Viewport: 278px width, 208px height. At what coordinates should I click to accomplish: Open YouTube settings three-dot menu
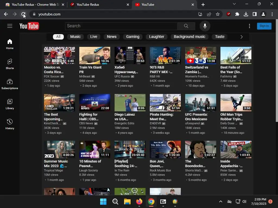point(249,26)
